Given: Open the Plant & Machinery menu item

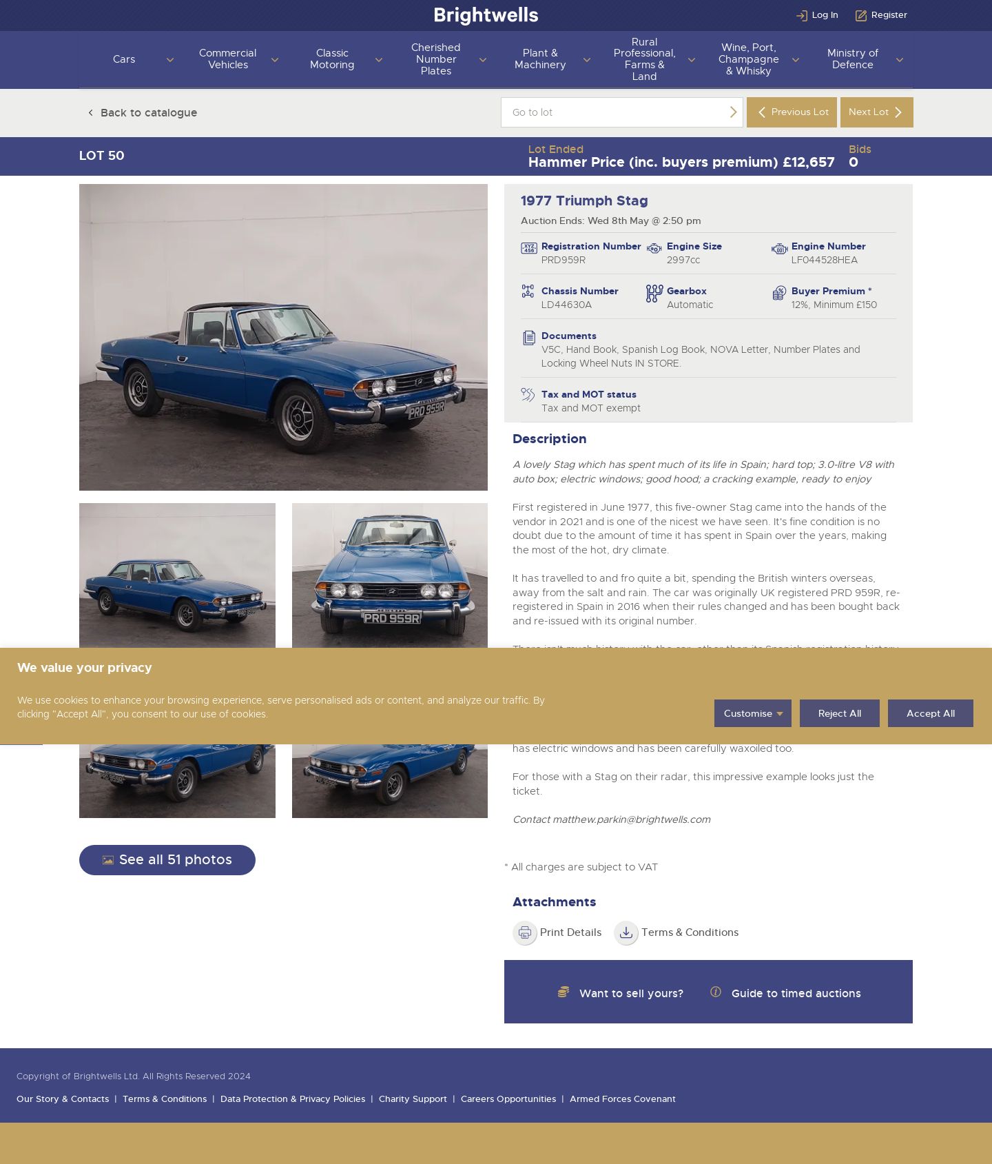Looking at the screenshot, I should tap(540, 59).
